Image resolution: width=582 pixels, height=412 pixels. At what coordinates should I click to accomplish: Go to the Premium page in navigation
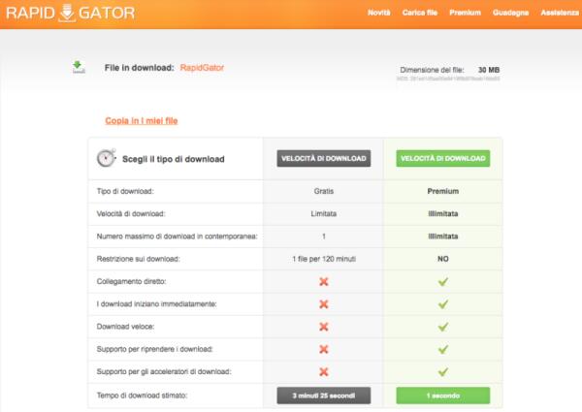pos(466,13)
